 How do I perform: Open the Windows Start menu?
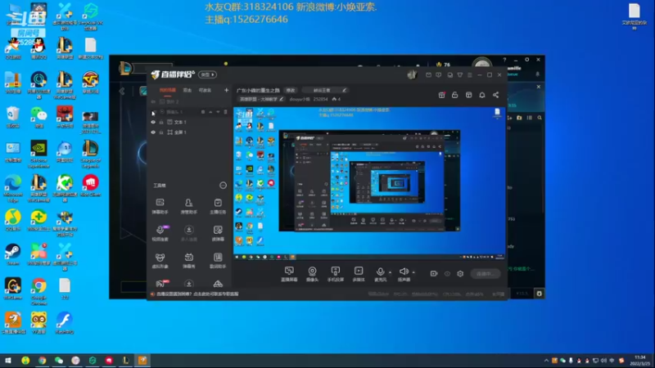coord(8,361)
